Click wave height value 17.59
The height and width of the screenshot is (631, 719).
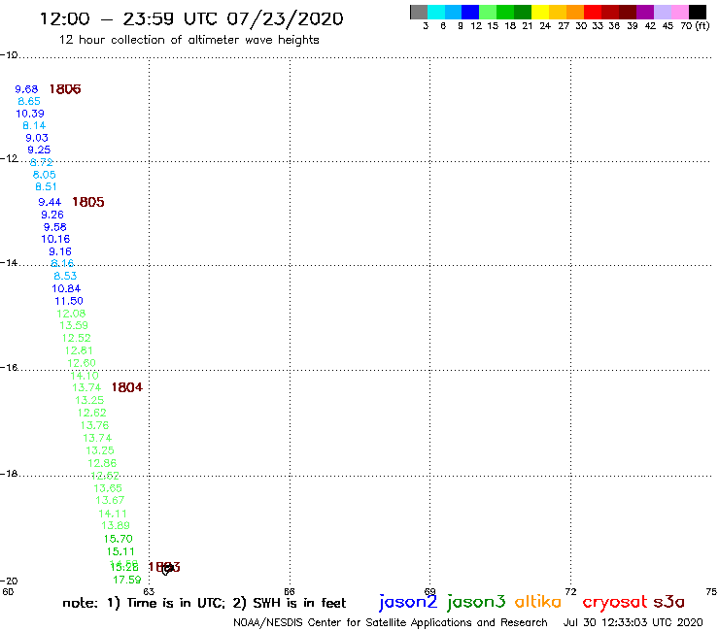pos(127,580)
